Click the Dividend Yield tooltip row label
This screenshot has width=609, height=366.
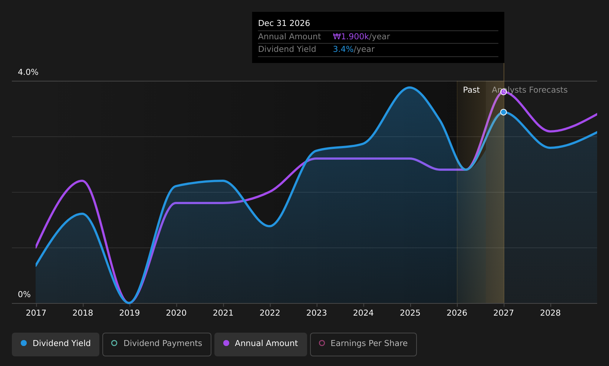click(x=287, y=49)
